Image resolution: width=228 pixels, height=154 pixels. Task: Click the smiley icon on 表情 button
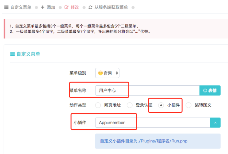click(x=205, y=91)
